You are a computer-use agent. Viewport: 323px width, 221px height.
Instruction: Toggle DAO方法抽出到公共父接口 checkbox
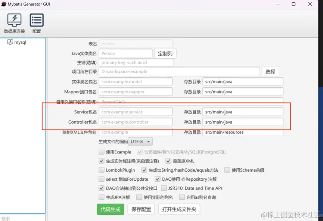(101, 188)
